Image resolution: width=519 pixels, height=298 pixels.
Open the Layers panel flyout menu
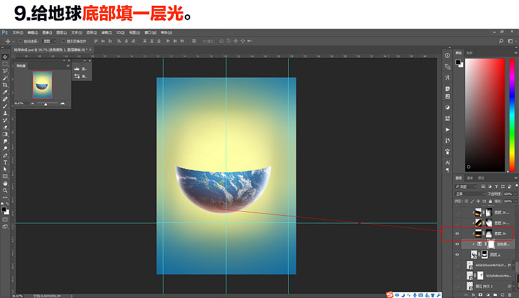tap(516, 178)
